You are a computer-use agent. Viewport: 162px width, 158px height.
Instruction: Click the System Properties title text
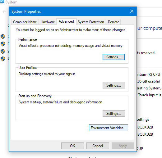(26, 11)
